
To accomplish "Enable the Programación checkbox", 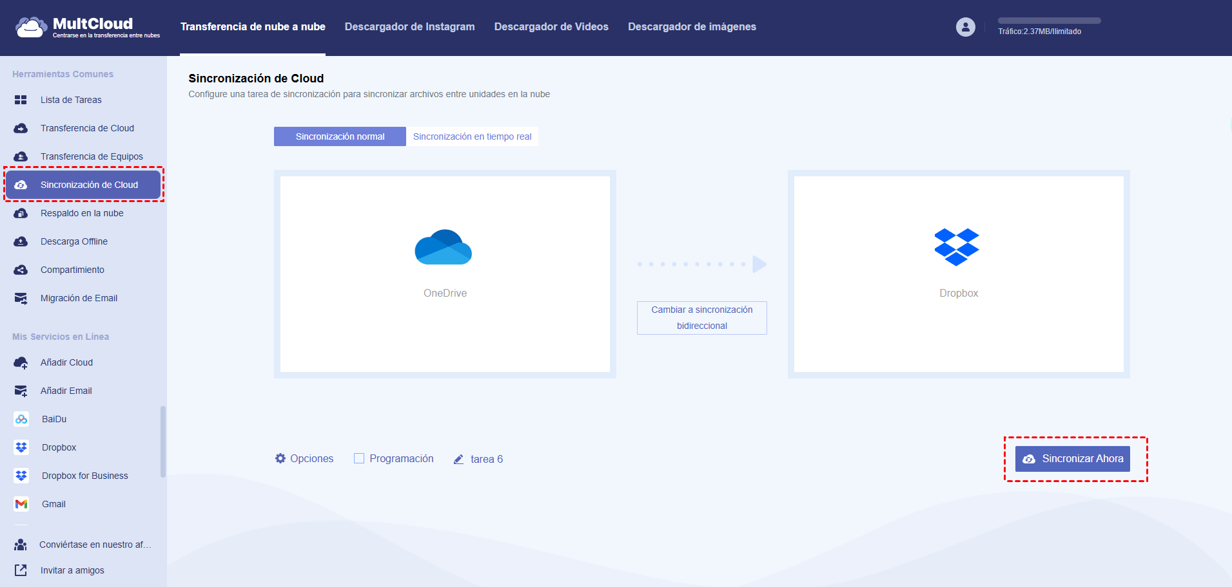I will (x=359, y=458).
